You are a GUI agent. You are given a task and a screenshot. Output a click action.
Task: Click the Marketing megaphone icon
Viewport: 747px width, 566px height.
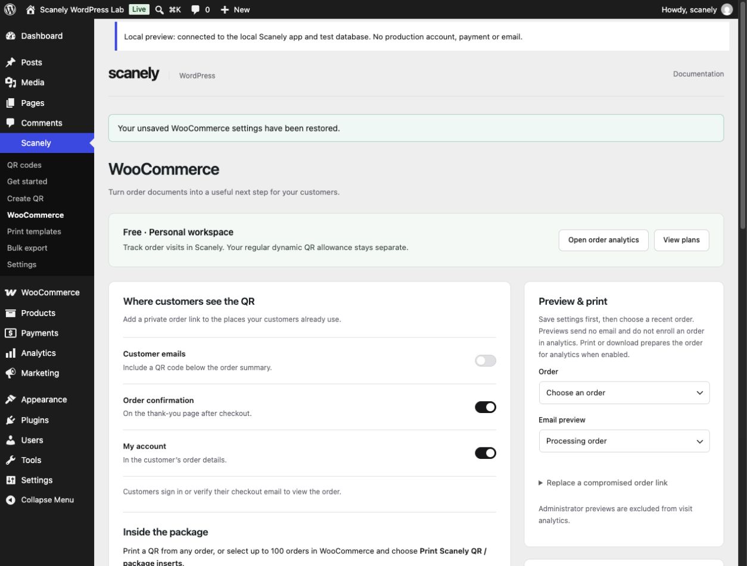10,373
